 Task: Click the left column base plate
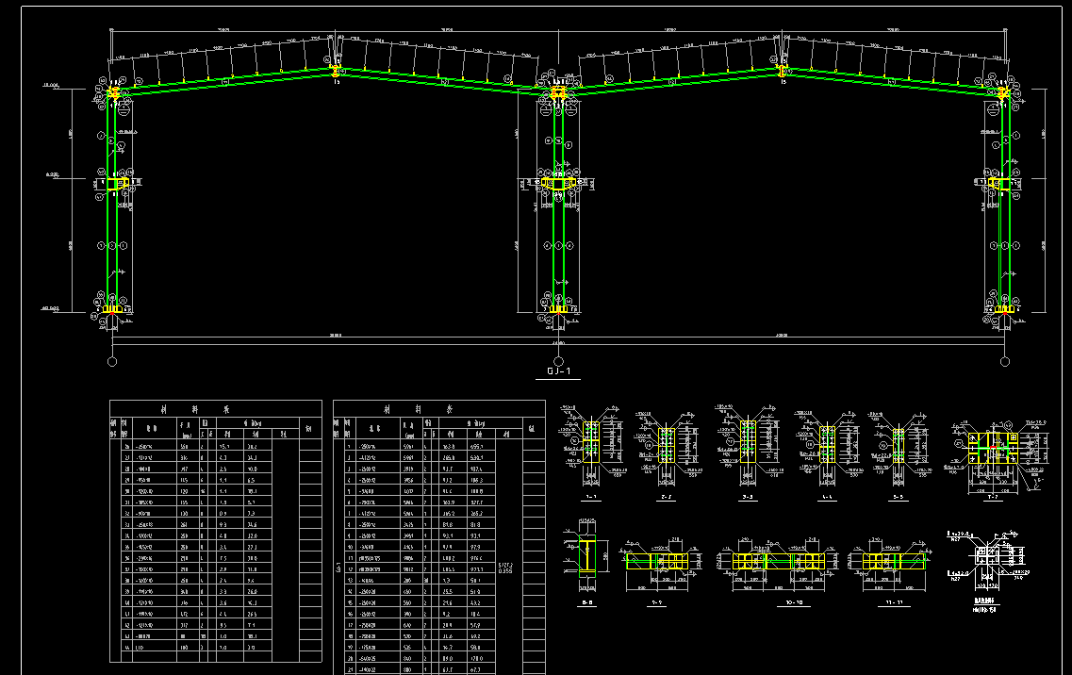(113, 309)
